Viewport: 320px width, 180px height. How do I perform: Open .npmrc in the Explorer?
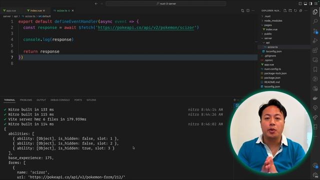(269, 60)
